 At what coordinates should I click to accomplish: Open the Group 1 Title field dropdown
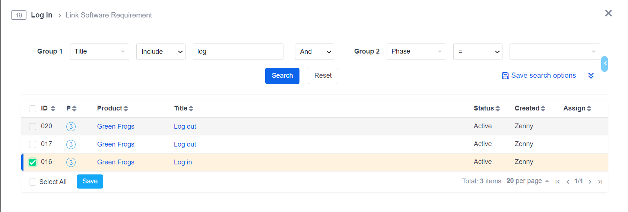pyautogui.click(x=99, y=52)
